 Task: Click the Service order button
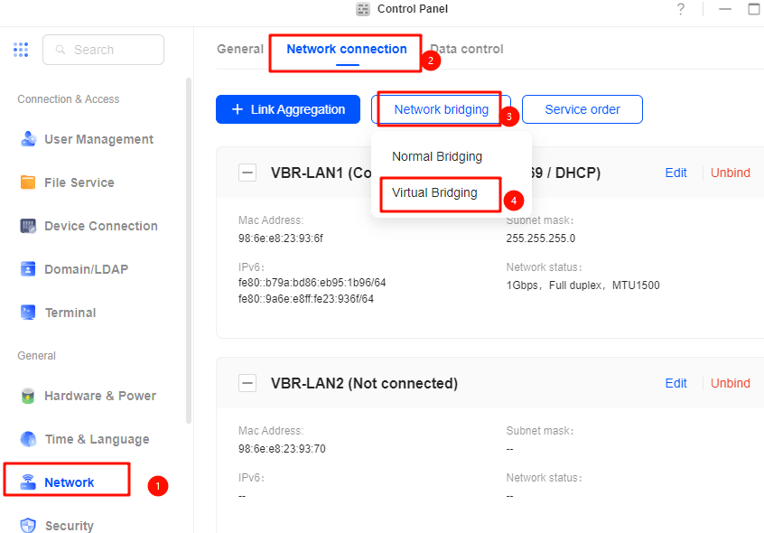pos(582,109)
